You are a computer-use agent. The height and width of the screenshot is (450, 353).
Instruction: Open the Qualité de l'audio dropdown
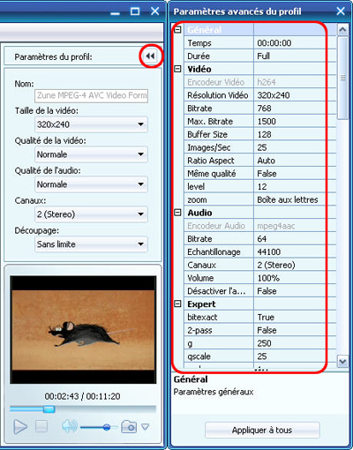tap(91, 184)
